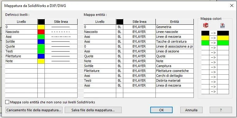The height and width of the screenshot is (118, 237).
Task: Enable the 'Mappa solo entità' checkbox
Action: pyautogui.click(x=7, y=102)
